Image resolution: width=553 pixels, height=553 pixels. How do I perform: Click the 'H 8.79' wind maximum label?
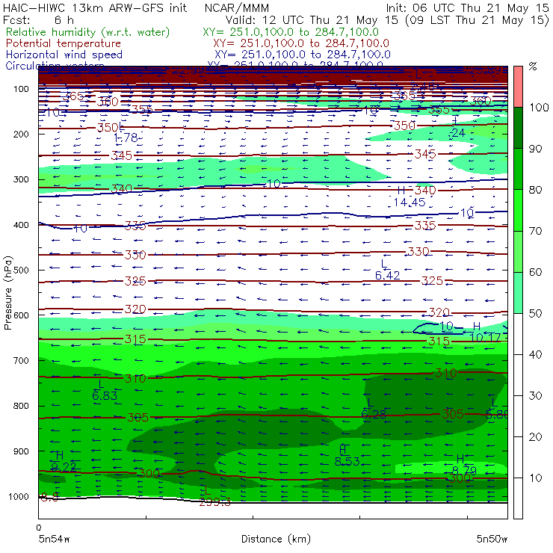[464, 465]
